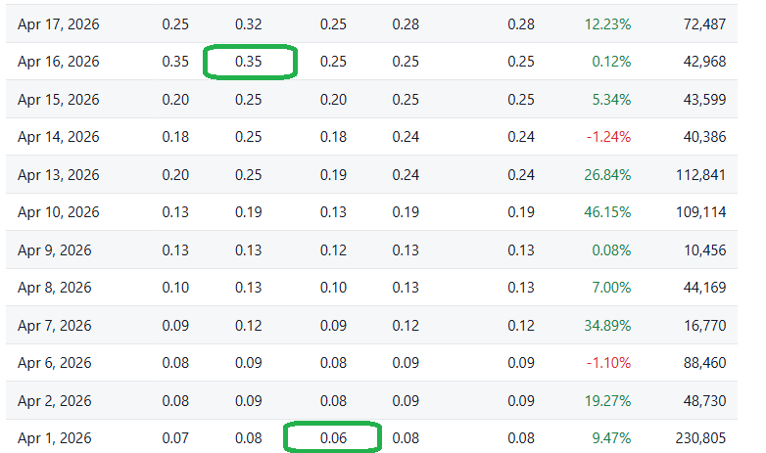
Task: Click the 0.32 high value on Apr 17
Action: tap(249, 23)
